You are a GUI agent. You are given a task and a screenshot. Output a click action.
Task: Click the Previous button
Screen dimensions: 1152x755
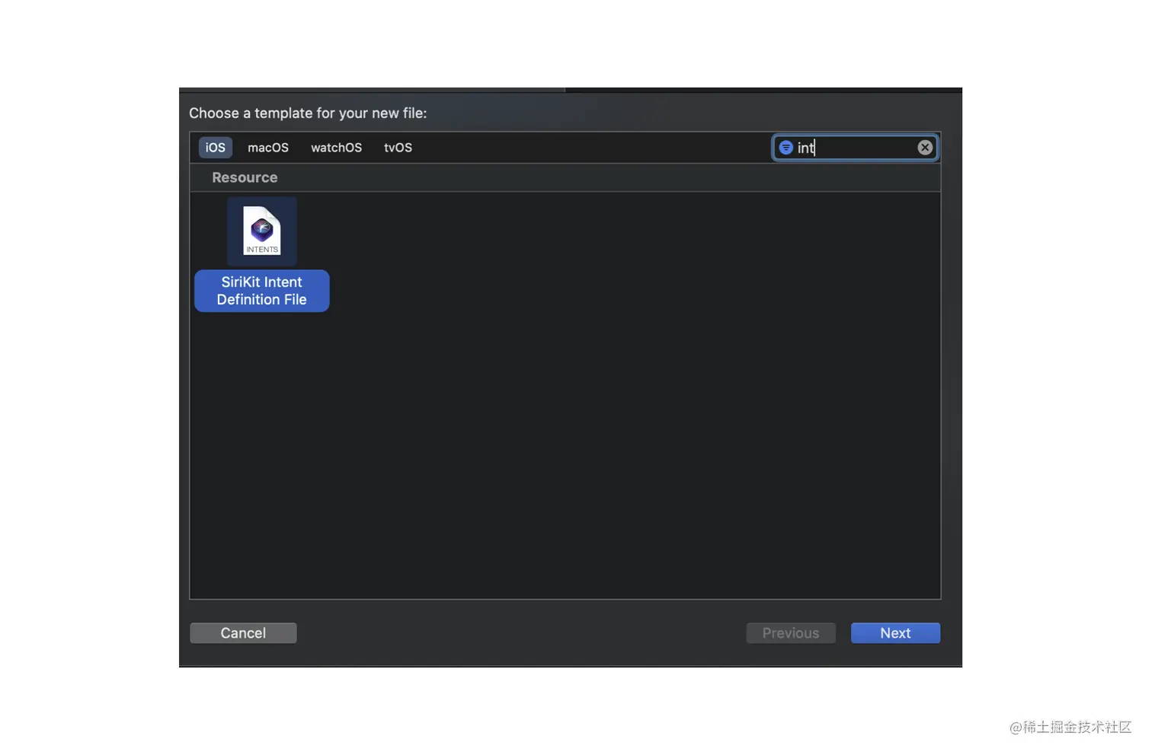click(x=791, y=633)
